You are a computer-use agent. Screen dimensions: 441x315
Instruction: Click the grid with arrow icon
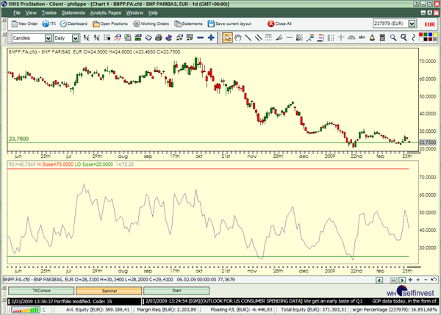107,37
